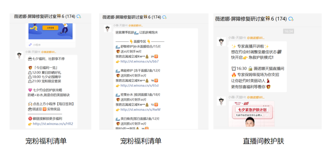Click the caption 直播间教护肤
The height and width of the screenshot is (156, 334).
coord(263,141)
